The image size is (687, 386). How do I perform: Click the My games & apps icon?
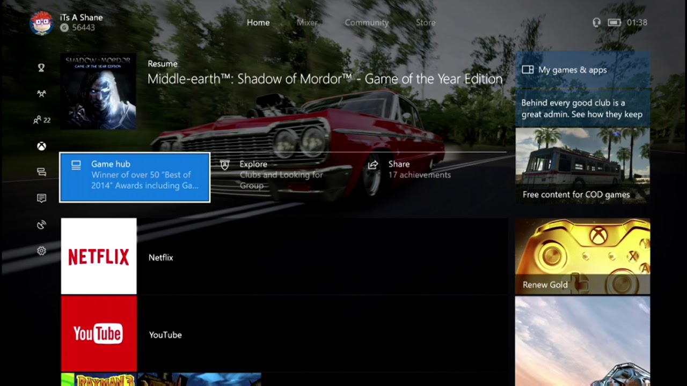tap(528, 70)
